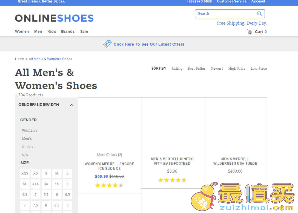Image resolution: width=298 pixels, height=213 pixels.
Task: Open All Men's & Women's Shoes breadcrumb
Action: pyautogui.click(x=50, y=59)
